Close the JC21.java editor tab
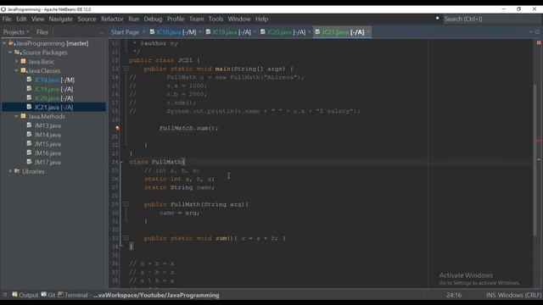This screenshot has width=543, height=305. [368, 32]
